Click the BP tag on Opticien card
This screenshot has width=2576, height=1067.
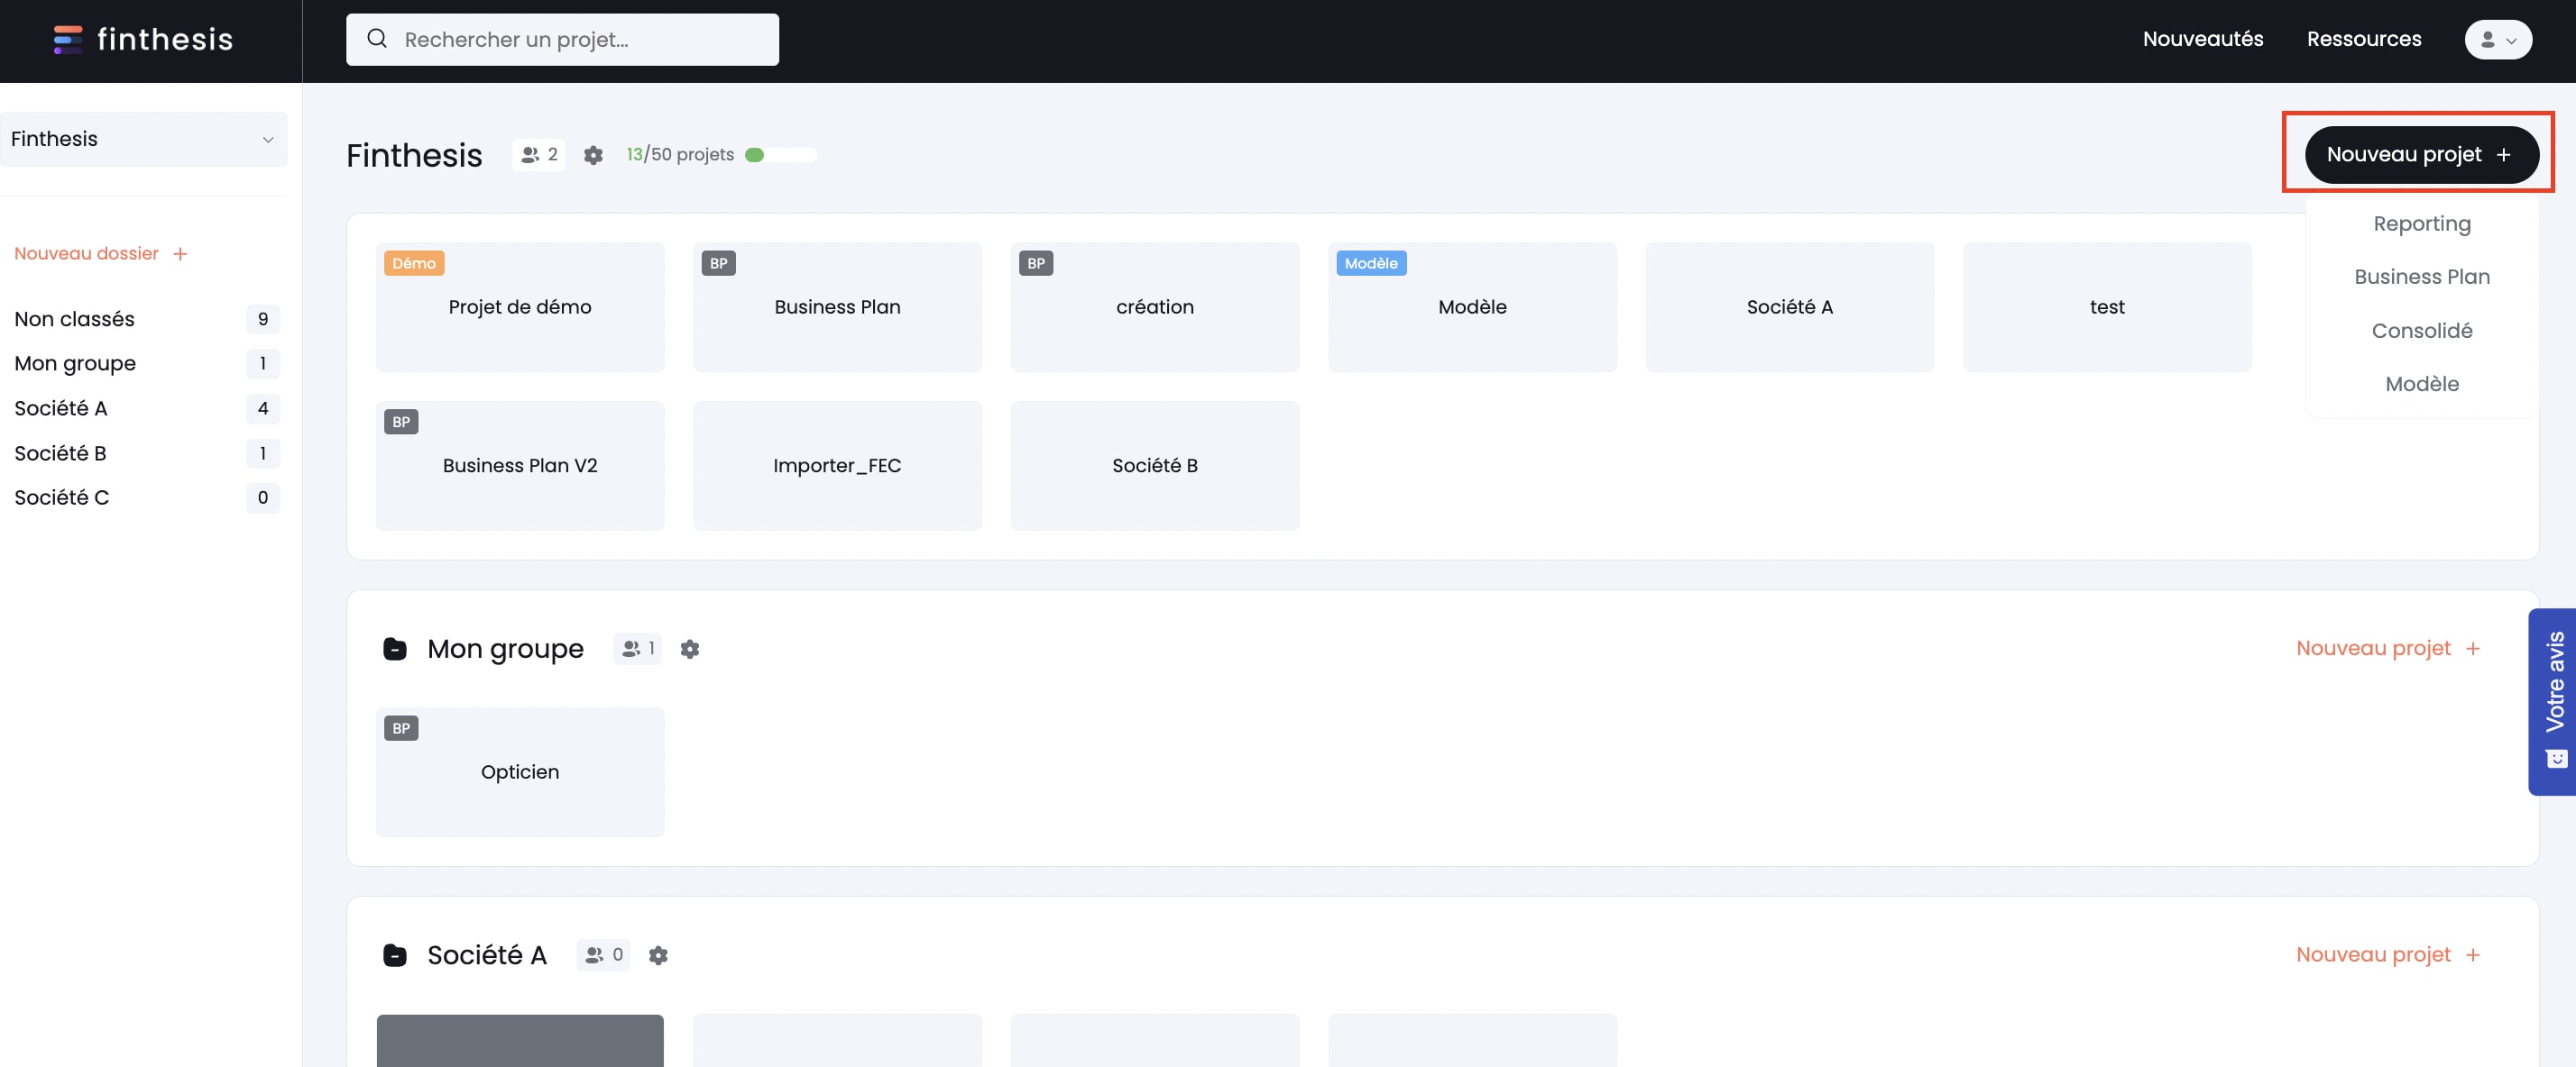coord(401,728)
